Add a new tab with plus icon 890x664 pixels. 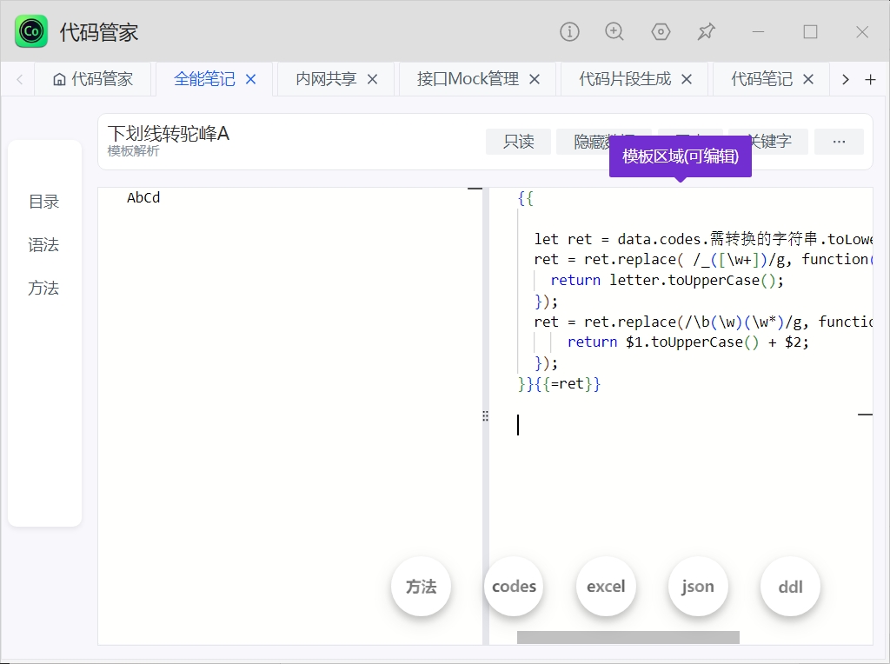[x=870, y=79]
